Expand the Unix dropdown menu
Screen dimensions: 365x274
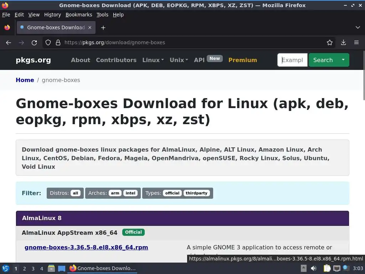coord(179,60)
